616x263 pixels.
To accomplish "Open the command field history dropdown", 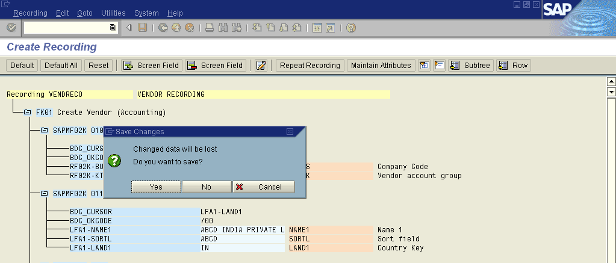I will click(x=113, y=28).
